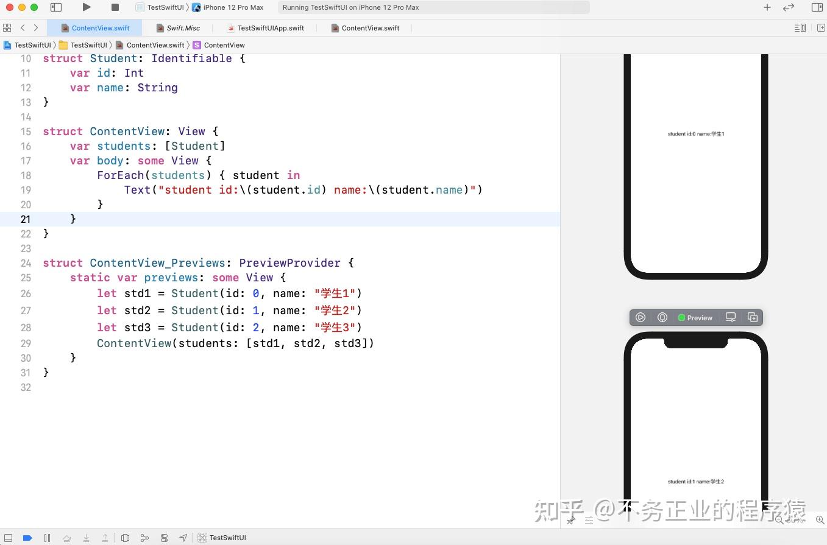The height and width of the screenshot is (545, 827).
Task: Select line number 21 in the gutter
Action: [26, 219]
